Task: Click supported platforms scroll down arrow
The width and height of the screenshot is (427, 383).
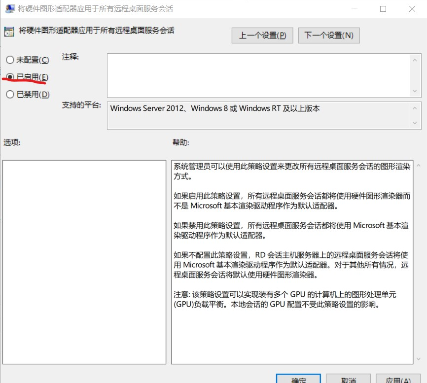Action: tap(415, 123)
